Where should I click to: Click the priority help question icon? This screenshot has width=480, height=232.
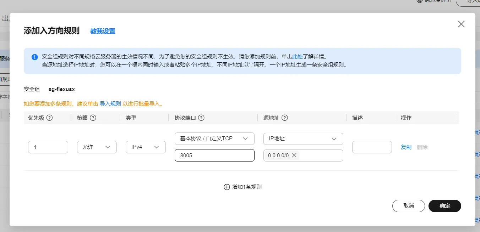(50, 118)
